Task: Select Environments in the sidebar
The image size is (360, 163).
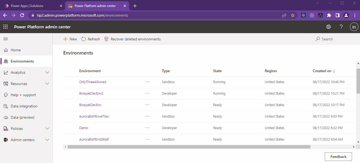Action: coord(22,61)
